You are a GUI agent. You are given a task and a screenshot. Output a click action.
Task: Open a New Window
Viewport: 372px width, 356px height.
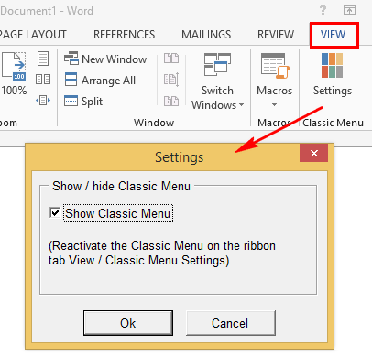point(105,59)
